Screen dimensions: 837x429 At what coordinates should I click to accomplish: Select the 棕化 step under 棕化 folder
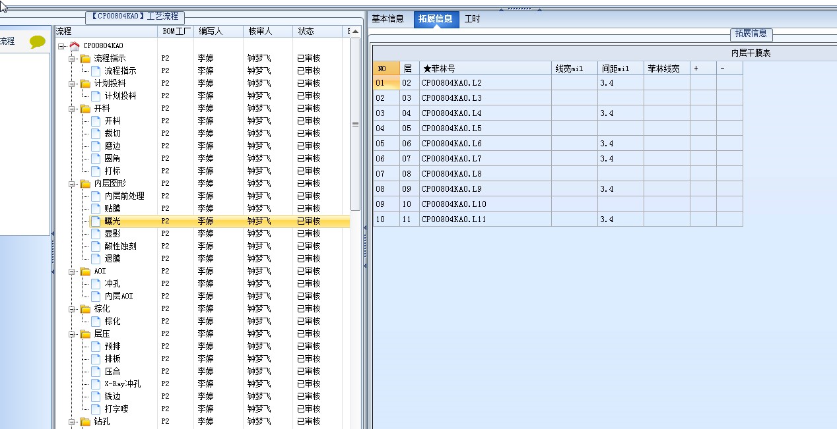(112, 321)
